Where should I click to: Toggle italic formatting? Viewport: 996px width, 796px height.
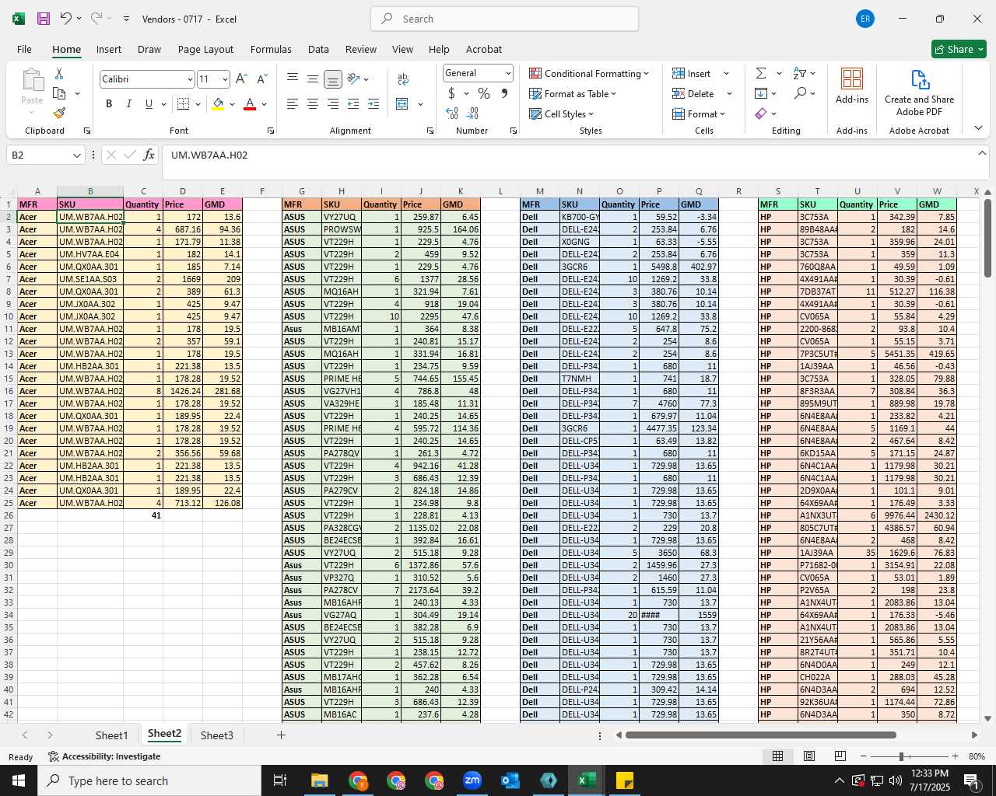128,104
